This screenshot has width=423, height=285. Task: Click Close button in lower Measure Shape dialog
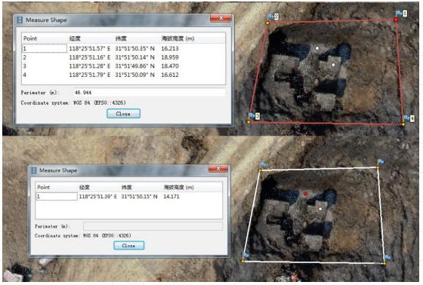coord(129,245)
